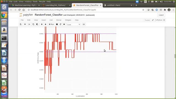Move selected cell down arrow

pyautogui.click(x=45, y=24)
